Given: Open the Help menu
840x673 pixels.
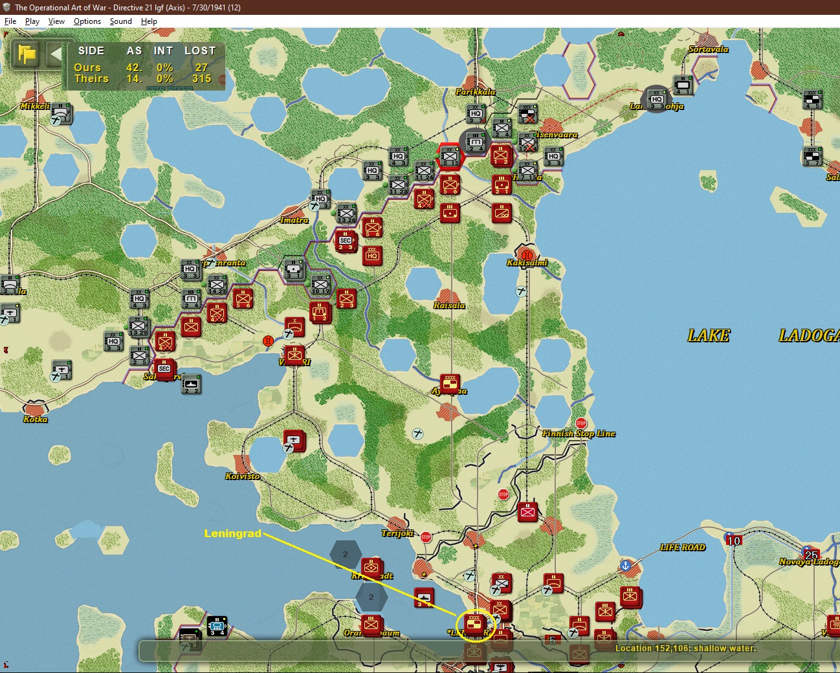Looking at the screenshot, I should coord(149,21).
